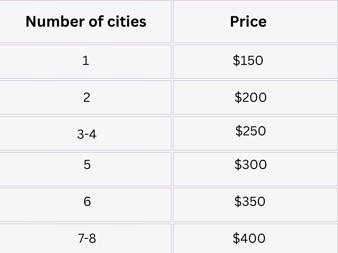Click the word 'of' in the header

[x=96, y=21]
